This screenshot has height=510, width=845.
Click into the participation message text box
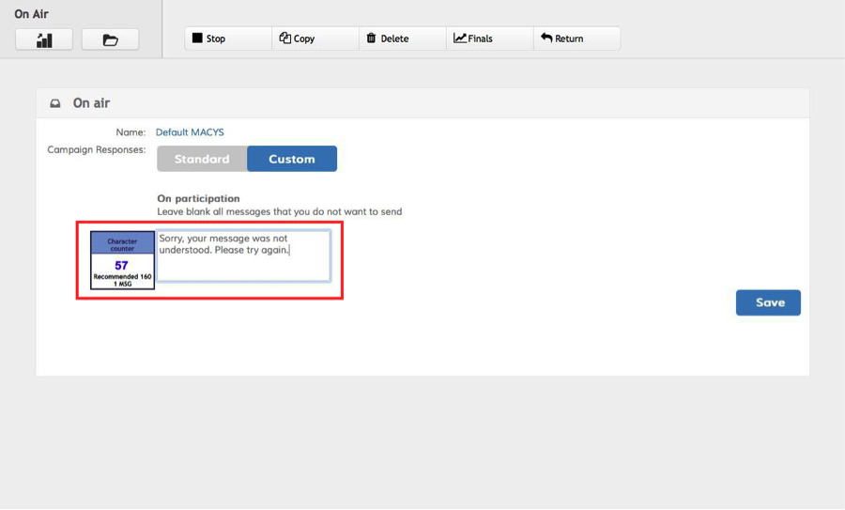point(243,256)
